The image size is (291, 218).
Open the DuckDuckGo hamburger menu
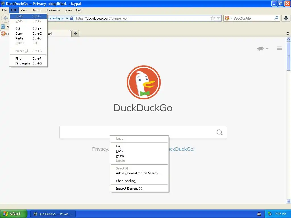pyautogui.click(x=280, y=48)
